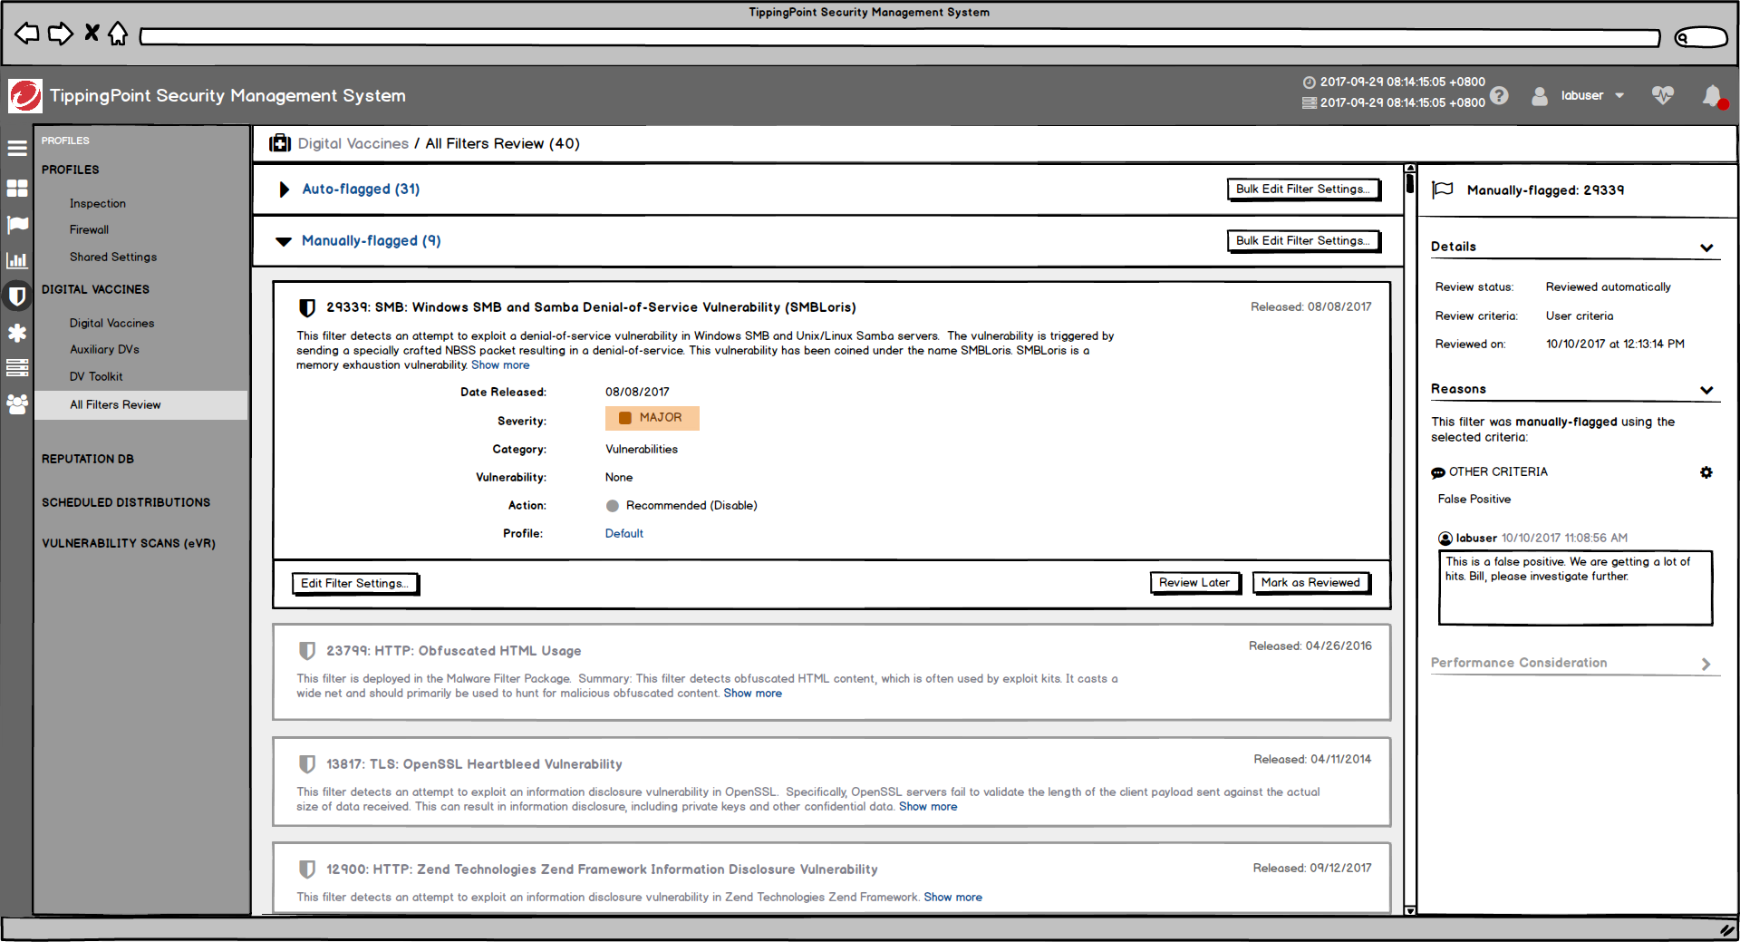Click the browser back arrow
The image size is (1740, 942).
27,34
